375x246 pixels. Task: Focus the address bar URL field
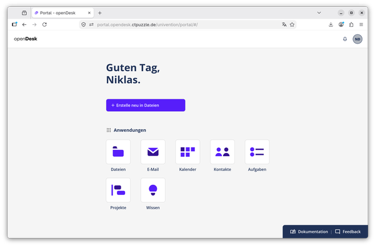[187, 24]
